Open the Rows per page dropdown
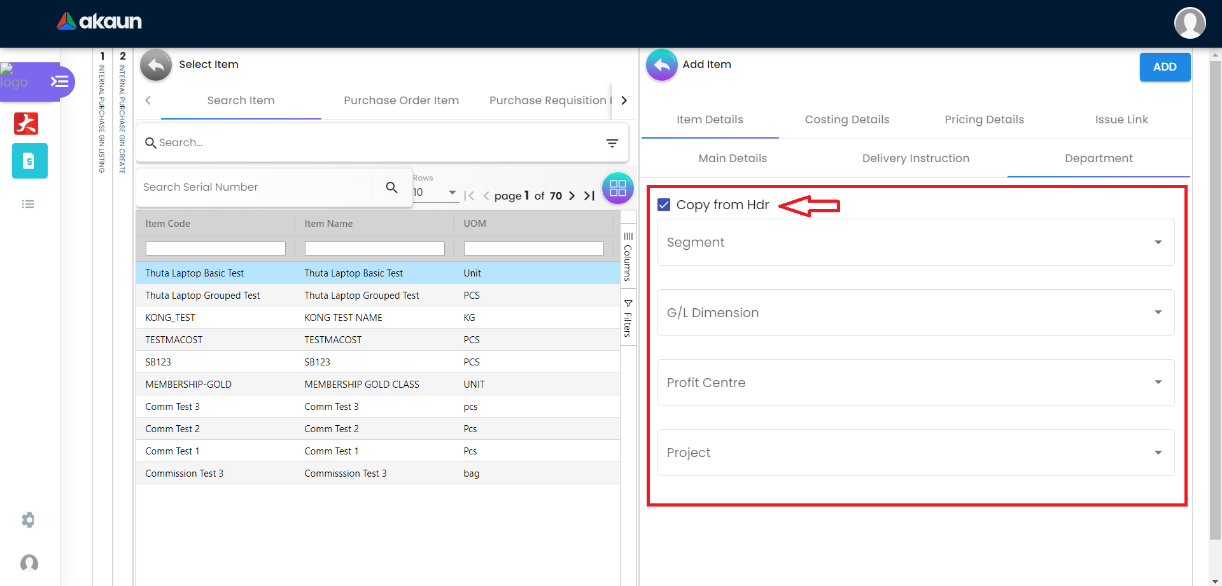The image size is (1222, 586). (435, 193)
